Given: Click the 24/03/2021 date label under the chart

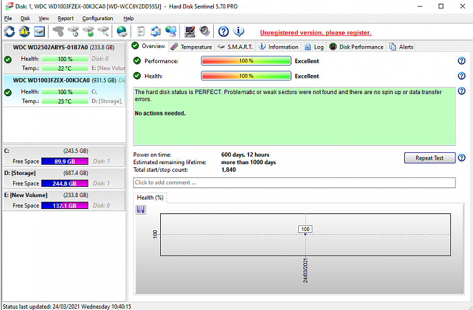Looking at the screenshot, I should 305,270.
